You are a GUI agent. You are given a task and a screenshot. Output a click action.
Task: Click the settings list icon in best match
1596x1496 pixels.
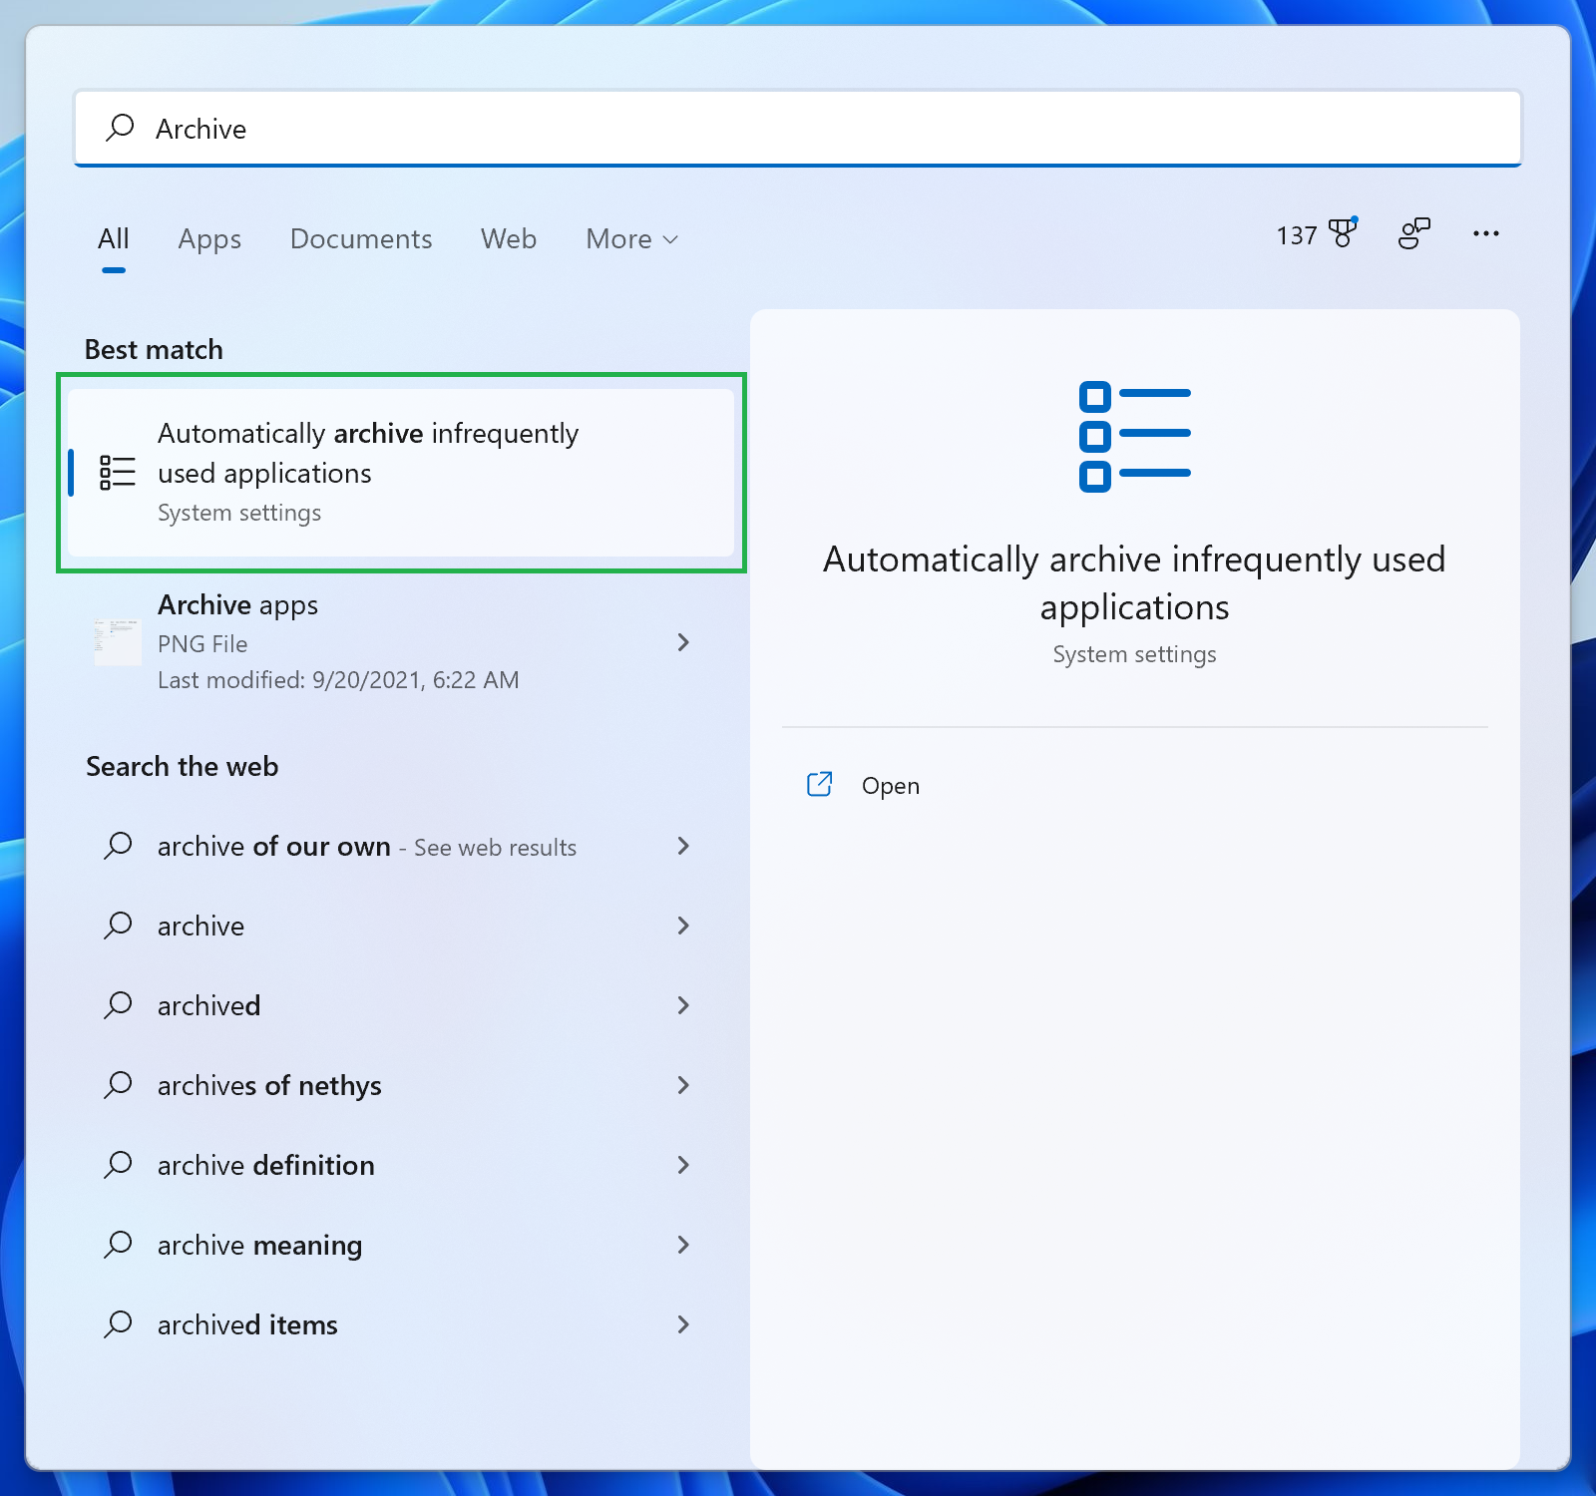point(117,473)
